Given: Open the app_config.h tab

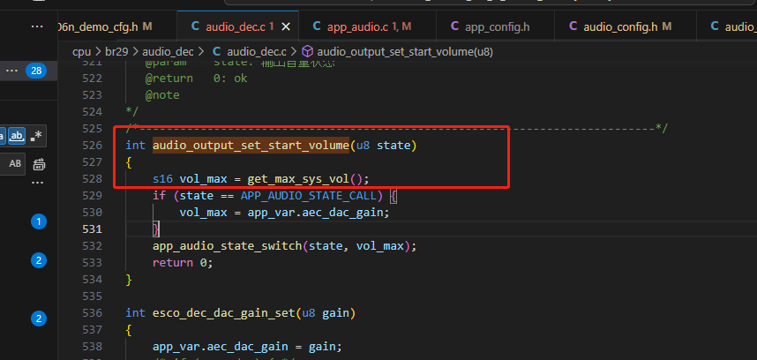Looking at the screenshot, I should 495,27.
